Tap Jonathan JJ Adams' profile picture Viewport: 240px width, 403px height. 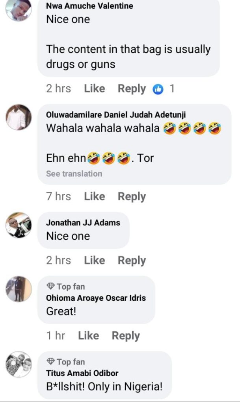pyautogui.click(x=19, y=225)
